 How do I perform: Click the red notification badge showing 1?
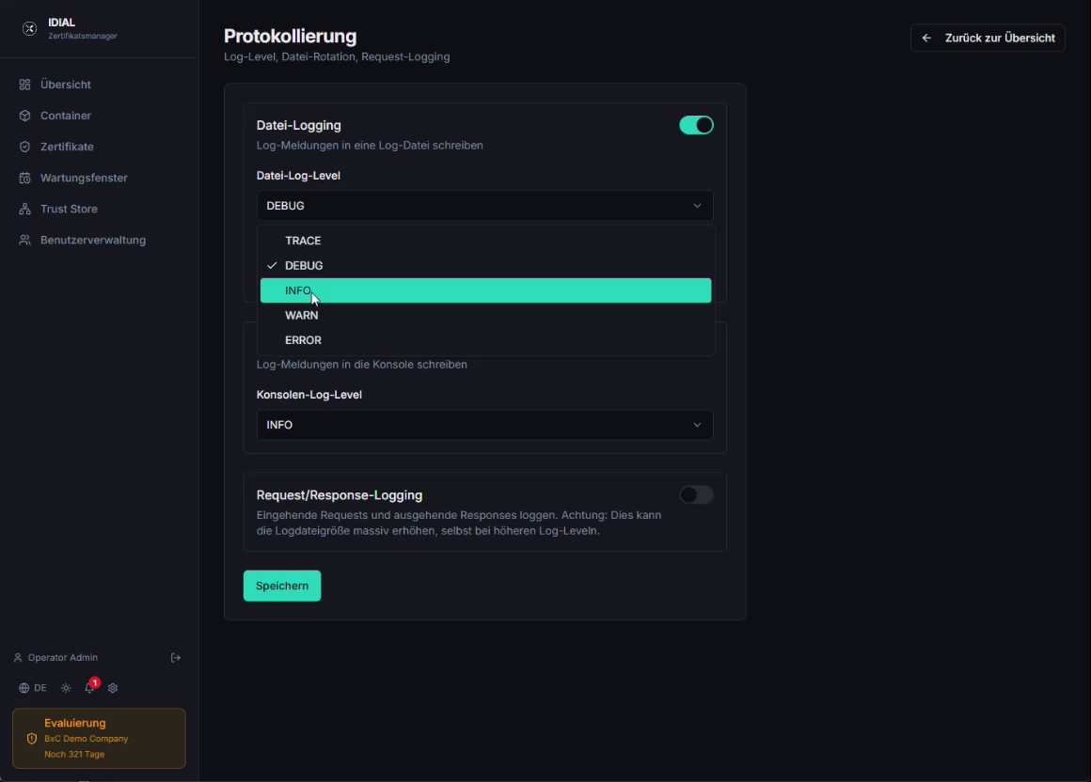95,682
